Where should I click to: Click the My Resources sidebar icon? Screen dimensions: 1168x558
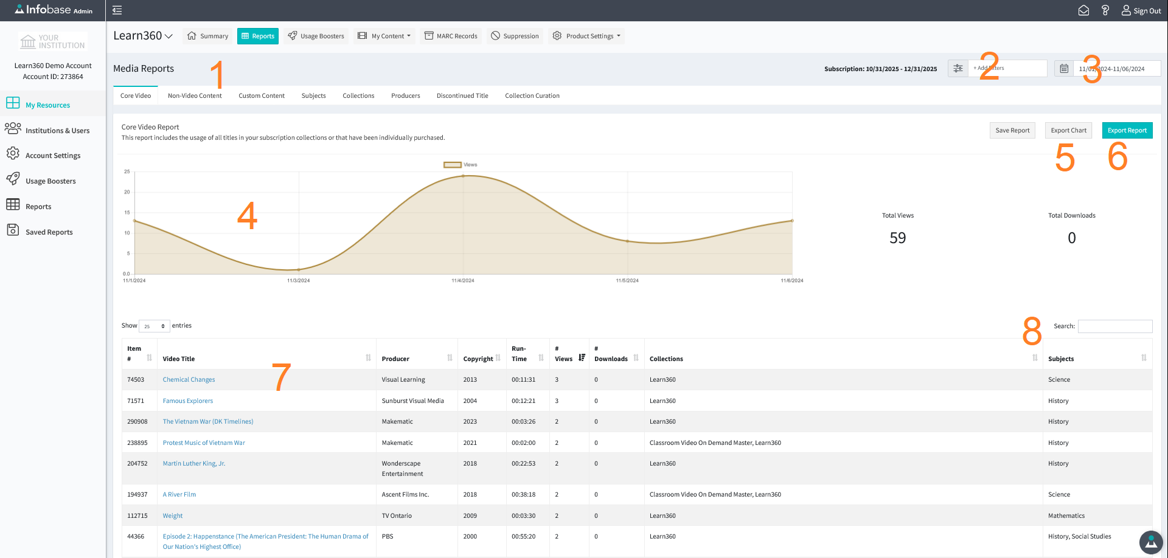[13, 103]
